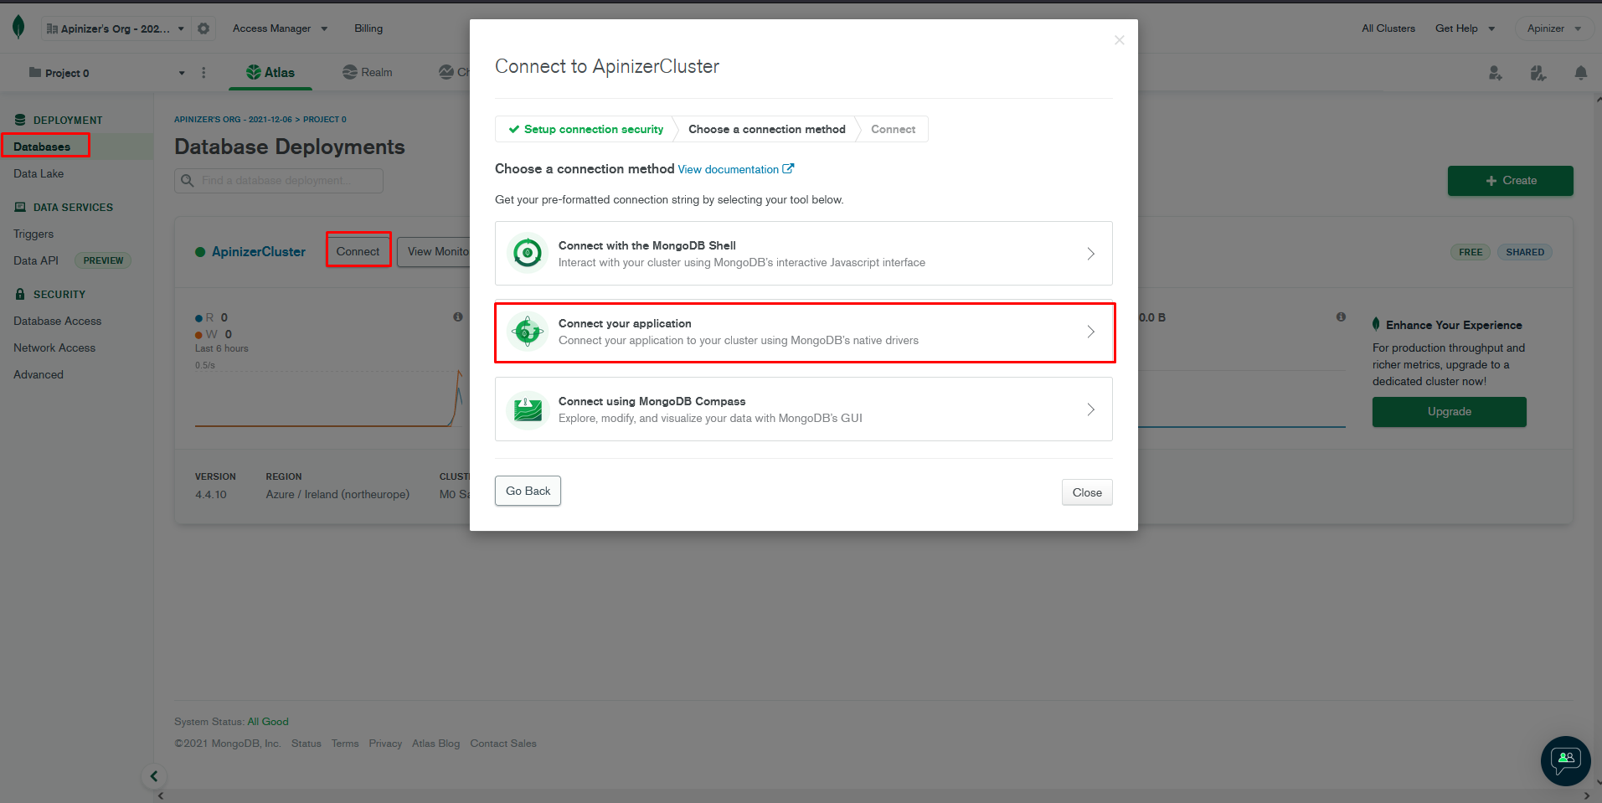Select the MongoDB Compass icon
The height and width of the screenshot is (803, 1602).
coord(527,409)
